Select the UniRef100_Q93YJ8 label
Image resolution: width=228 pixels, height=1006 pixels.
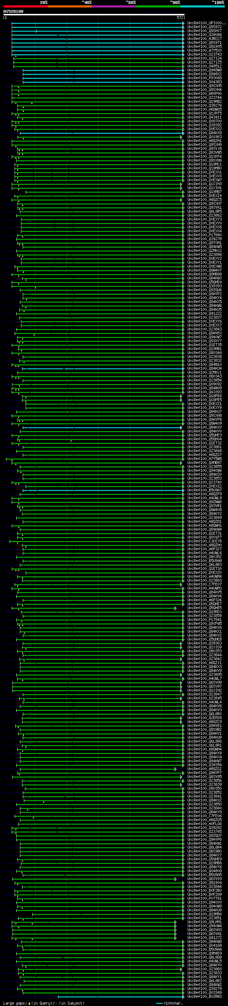click(204, 148)
